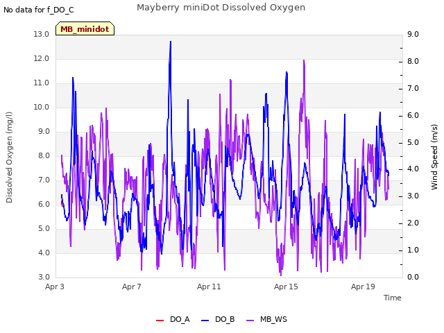The image size is (444, 333).
Task: Click the DO_B blue legend swatch
Action: [x=205, y=321]
